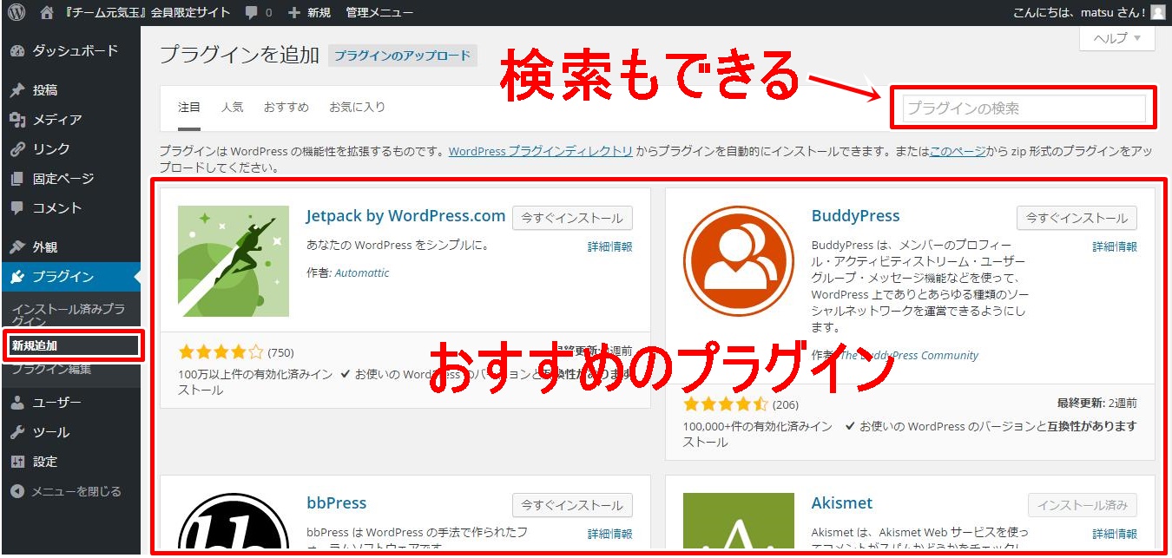Open 詳細情報 for Akismet

click(x=1115, y=535)
